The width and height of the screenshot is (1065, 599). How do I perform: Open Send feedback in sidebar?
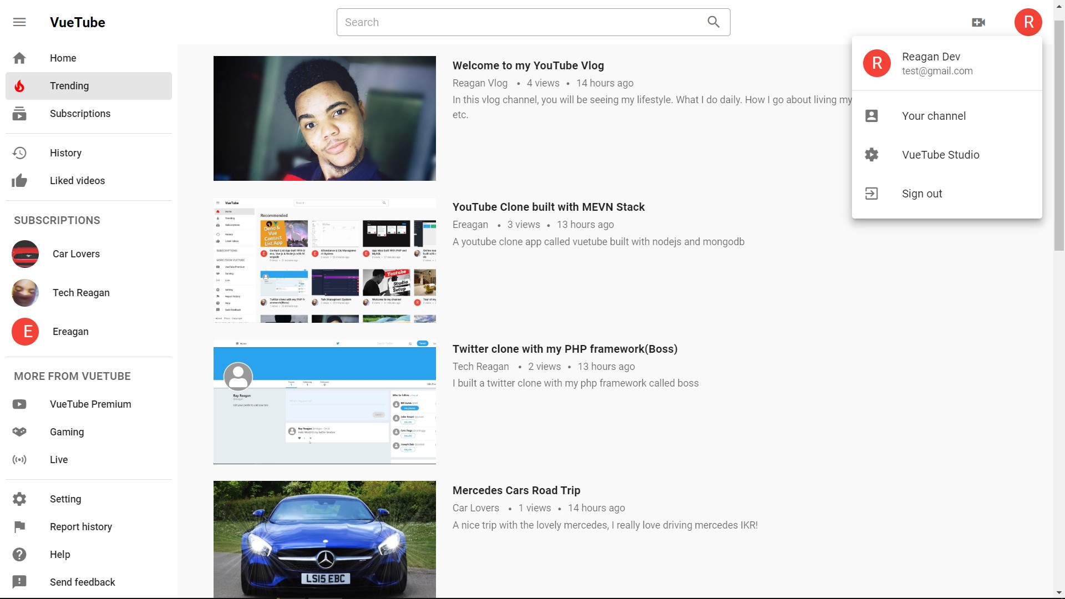click(82, 582)
